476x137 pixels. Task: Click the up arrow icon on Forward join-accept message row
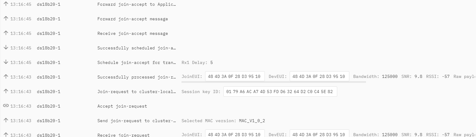[x=6, y=18]
